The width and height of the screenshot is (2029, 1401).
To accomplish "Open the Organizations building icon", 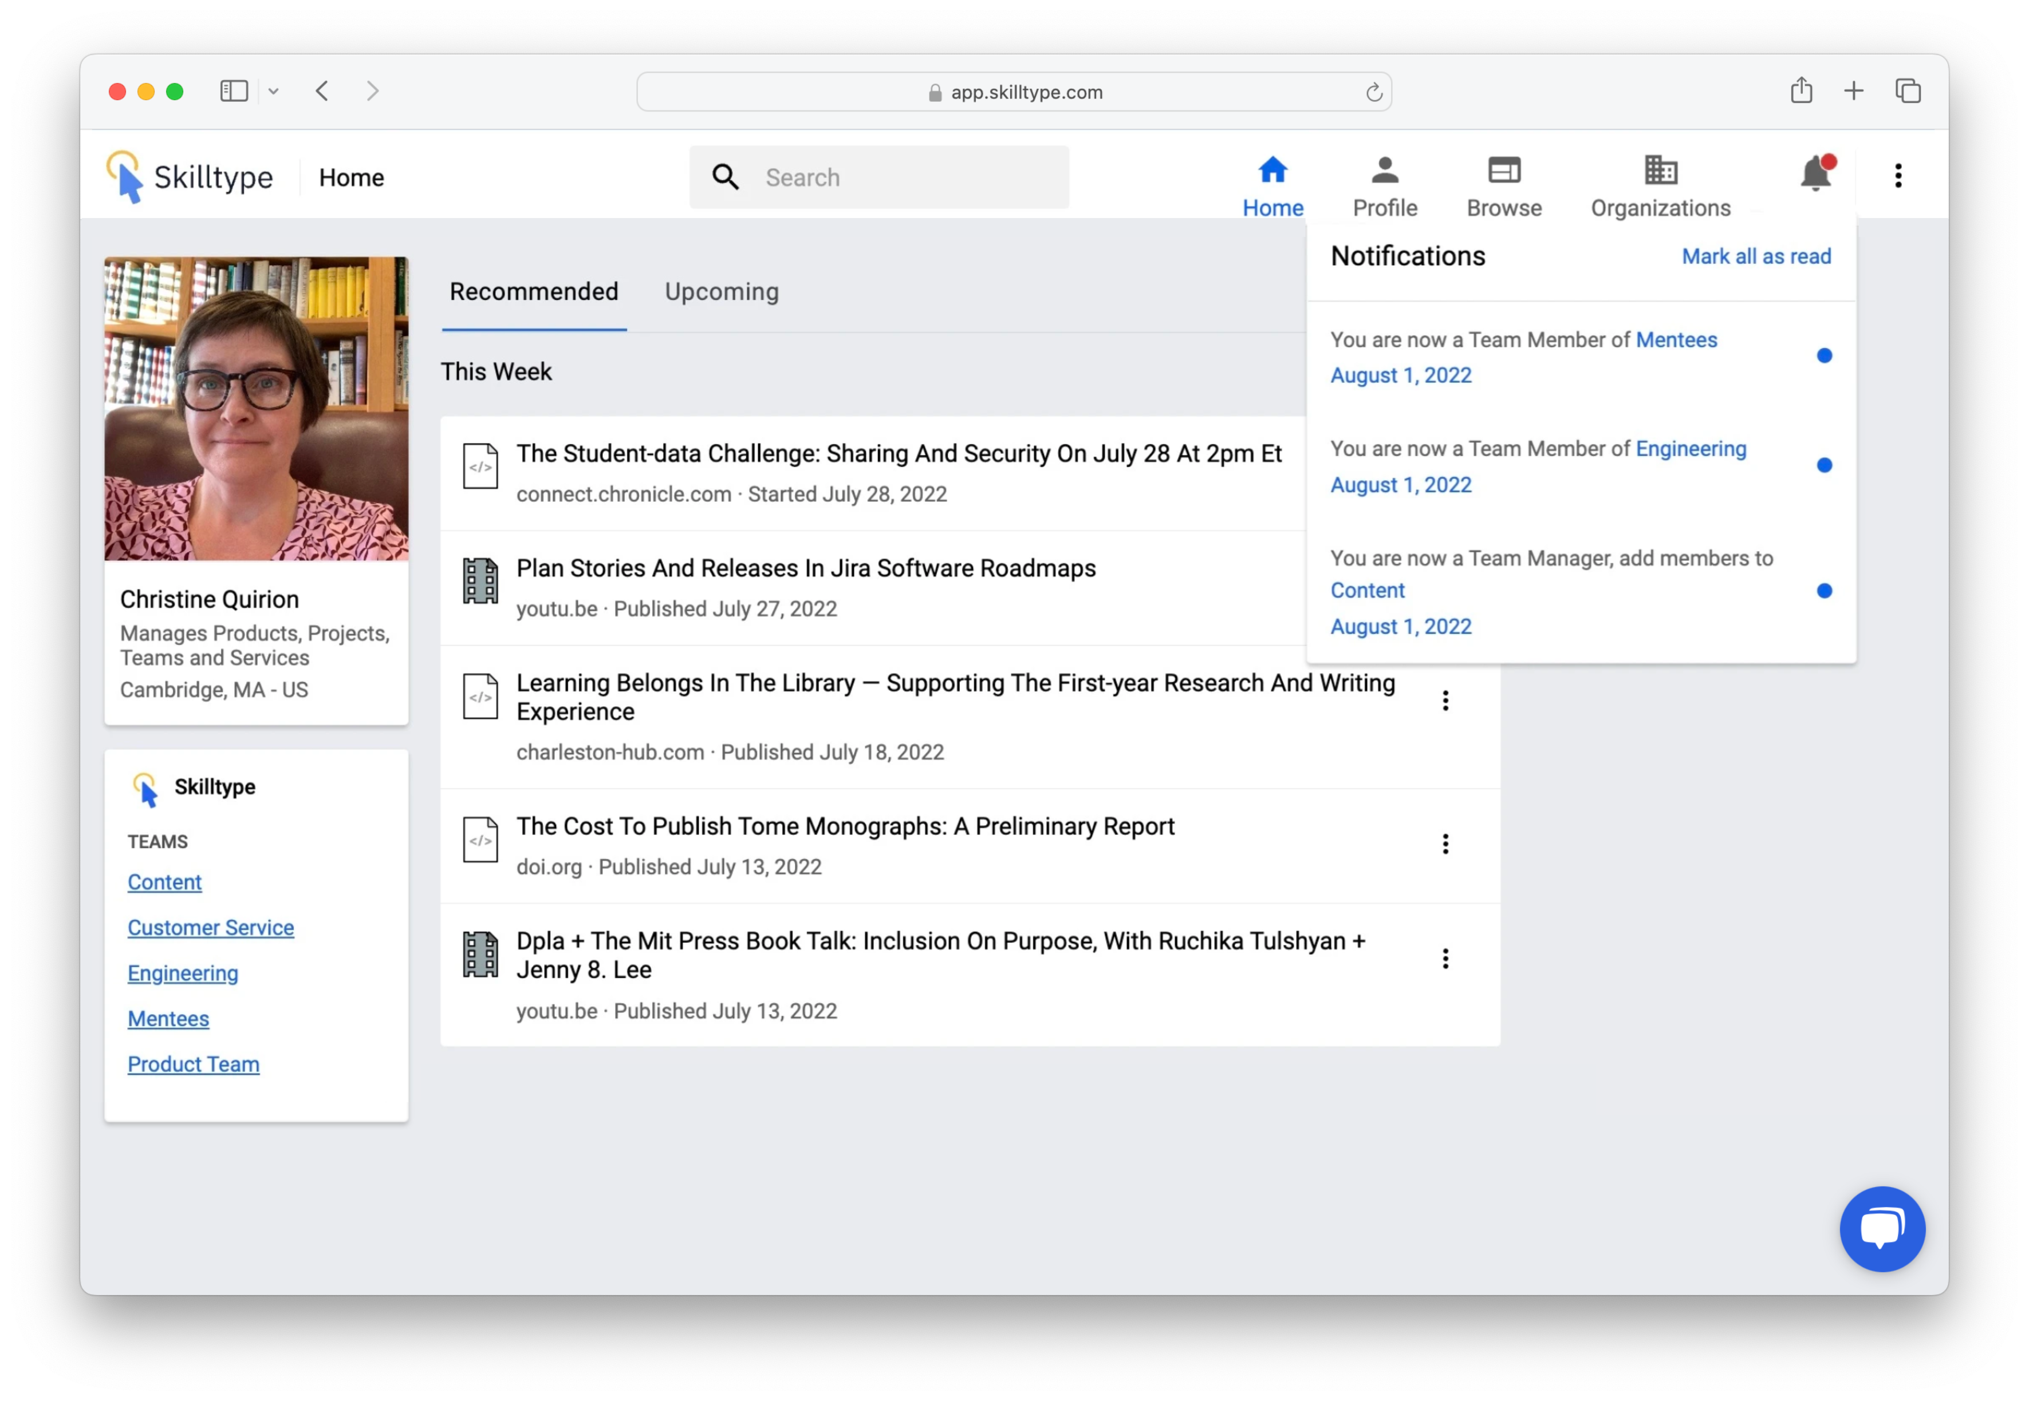I will point(1660,171).
